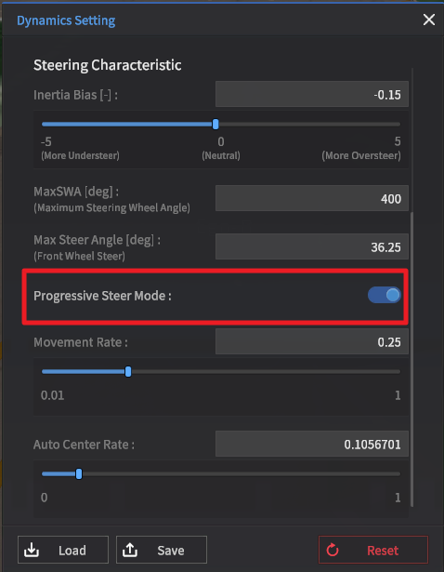
Task: Click the red Reset circular arrow icon
Action: point(333,550)
